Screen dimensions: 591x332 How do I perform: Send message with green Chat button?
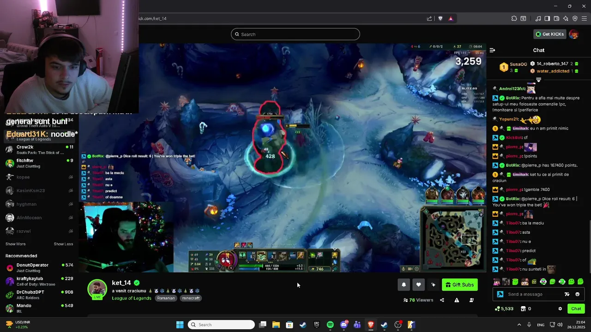576,309
